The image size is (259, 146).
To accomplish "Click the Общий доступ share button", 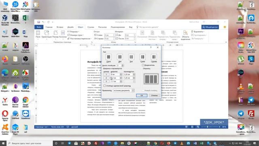I will [210, 27].
